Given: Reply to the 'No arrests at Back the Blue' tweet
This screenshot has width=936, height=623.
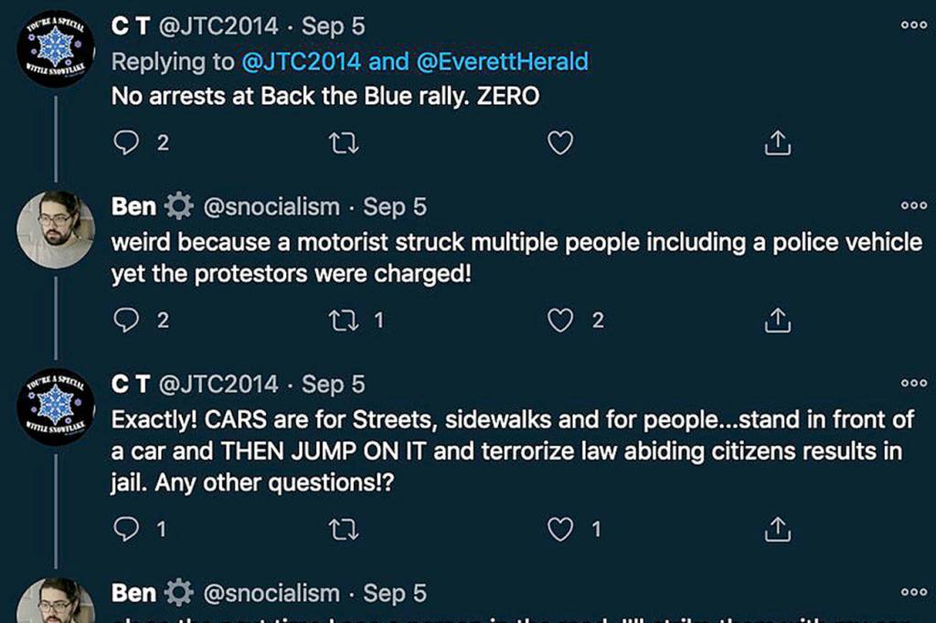Looking at the screenshot, I should coord(126,143).
